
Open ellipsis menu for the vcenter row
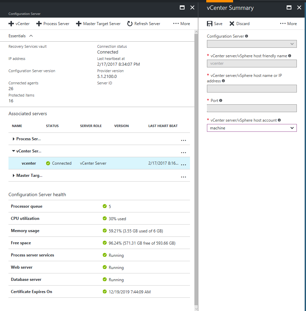184,164
